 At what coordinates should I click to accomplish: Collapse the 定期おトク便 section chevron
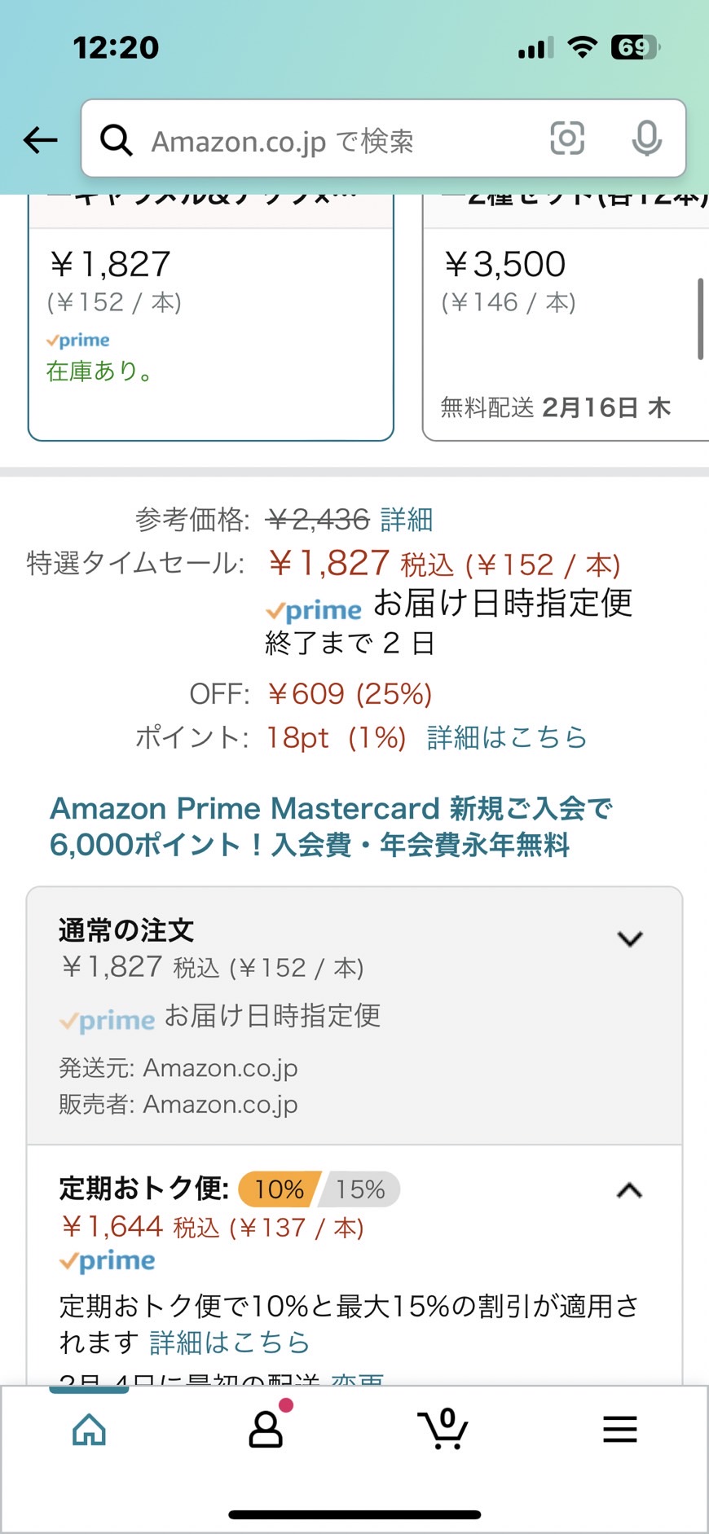pos(630,1190)
